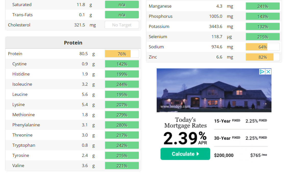The width and height of the screenshot is (285, 178).
Task: Open the house photo in ad
Action: click(x=214, y=90)
